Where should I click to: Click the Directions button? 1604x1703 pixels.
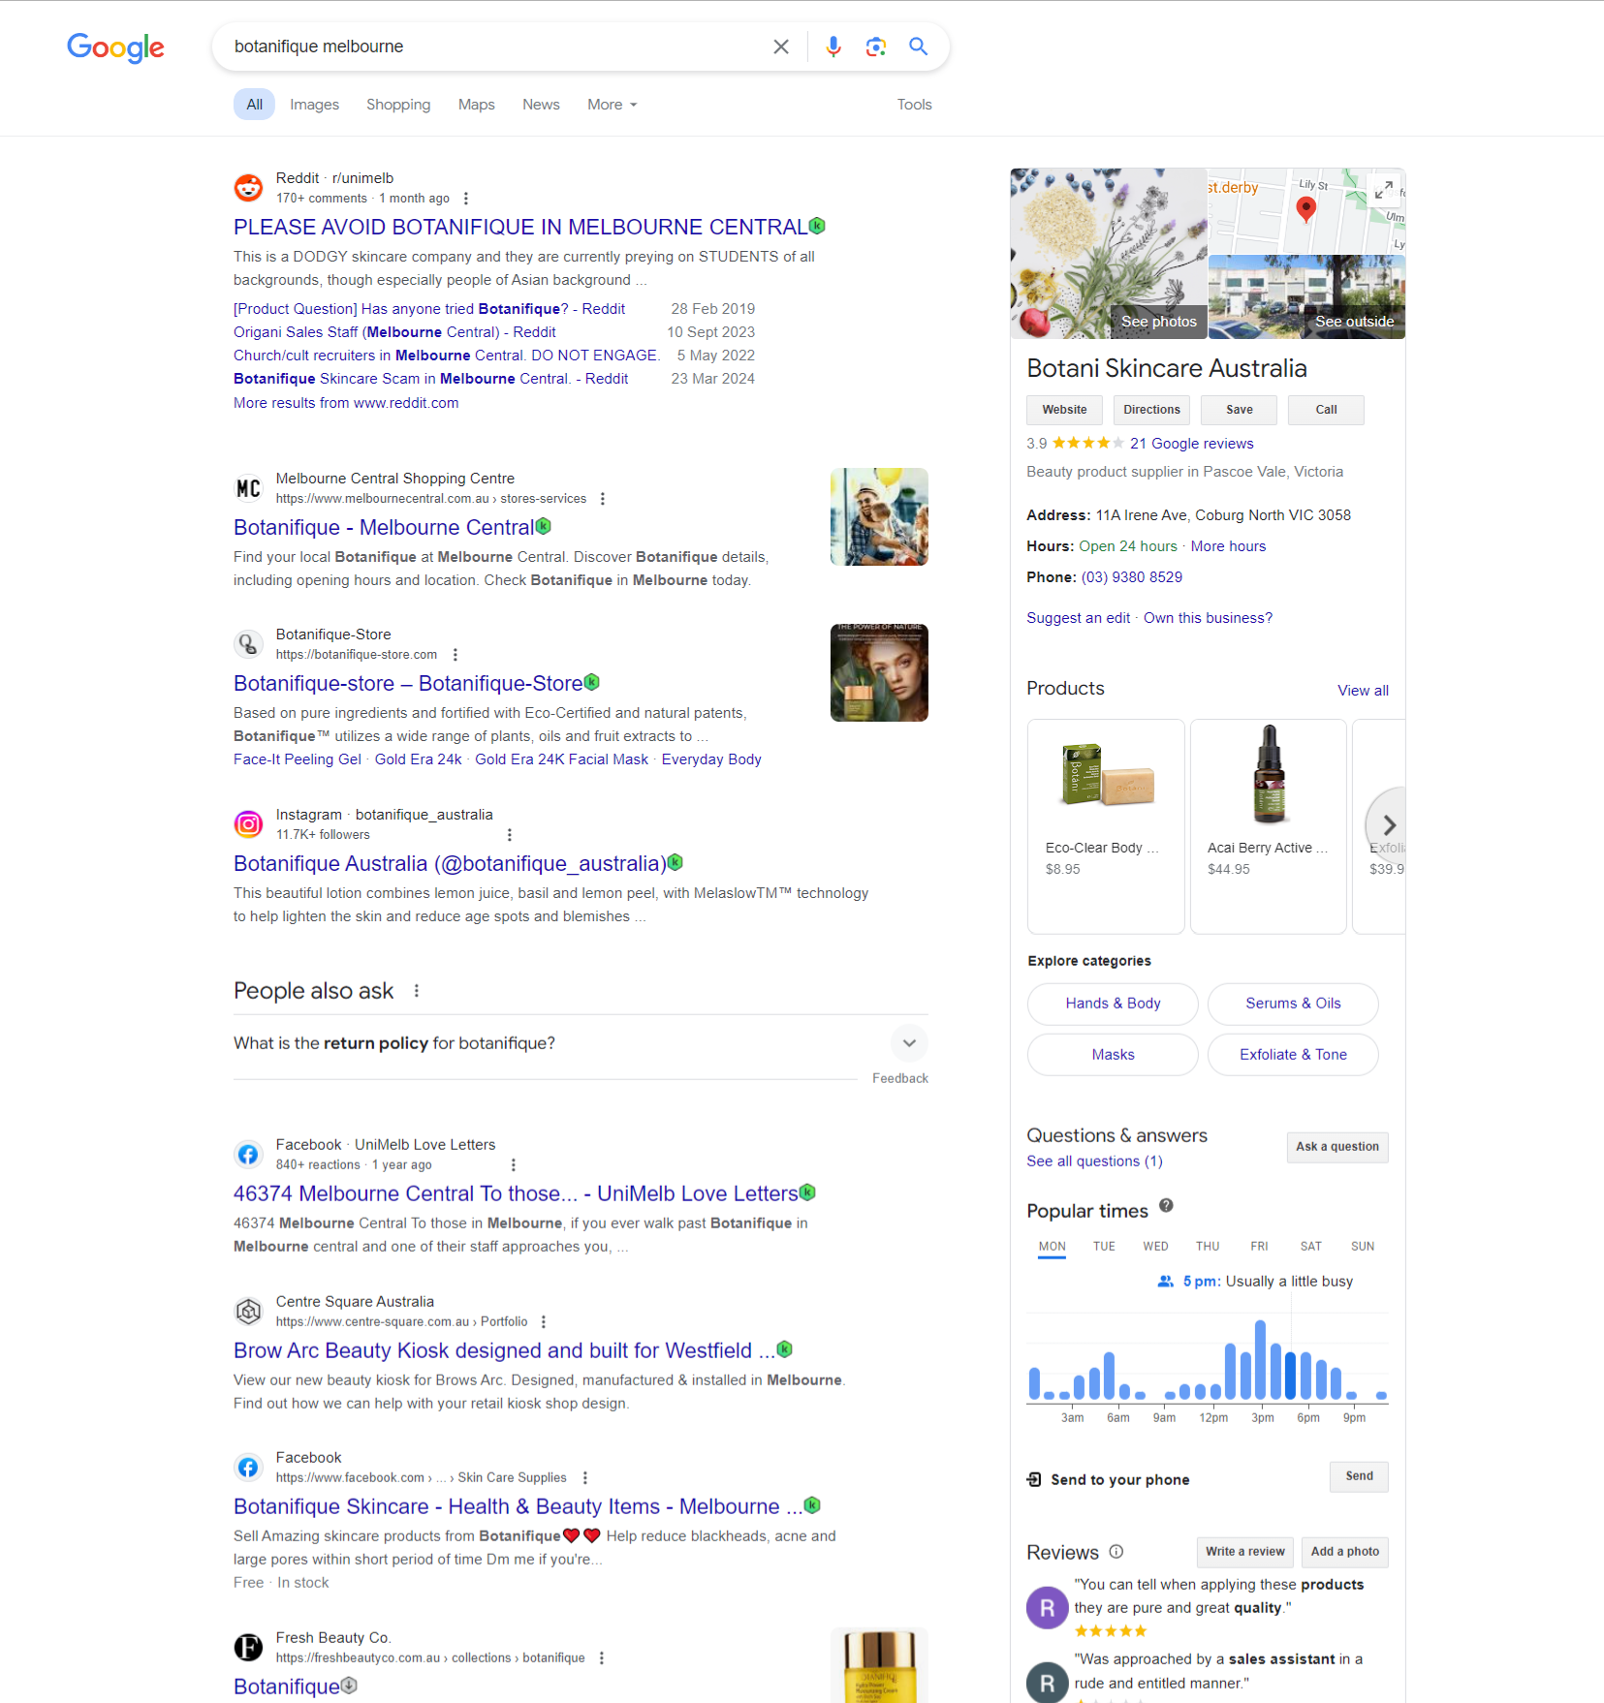pyautogui.click(x=1151, y=410)
